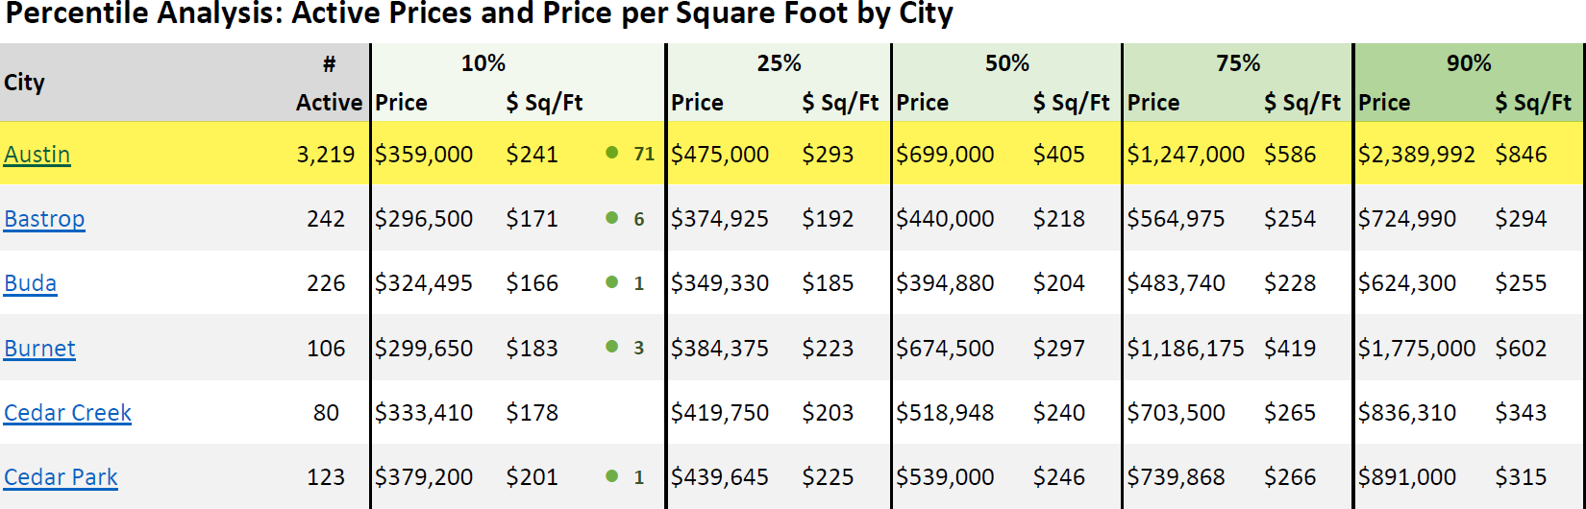Click the green dot in Burnet row
This screenshot has width=1586, height=509.
tap(612, 347)
